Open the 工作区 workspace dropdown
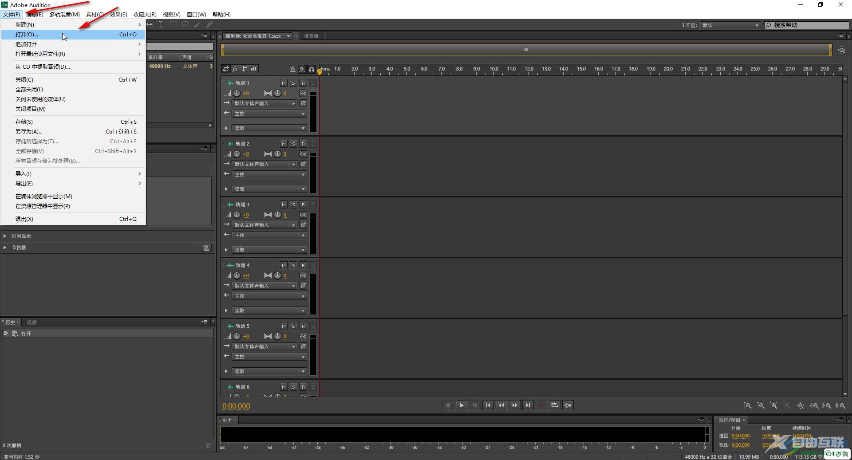 731,25
